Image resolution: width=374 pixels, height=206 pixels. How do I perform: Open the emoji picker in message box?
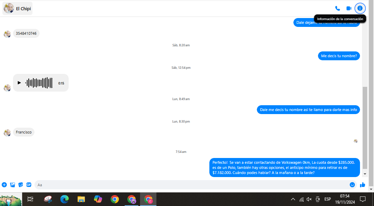[x=352, y=185]
